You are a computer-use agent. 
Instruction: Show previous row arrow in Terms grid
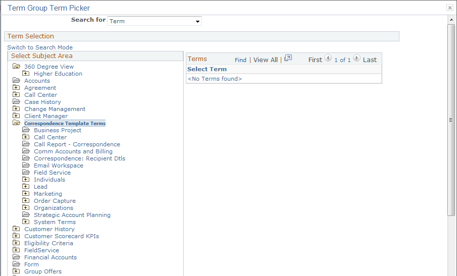328,58
